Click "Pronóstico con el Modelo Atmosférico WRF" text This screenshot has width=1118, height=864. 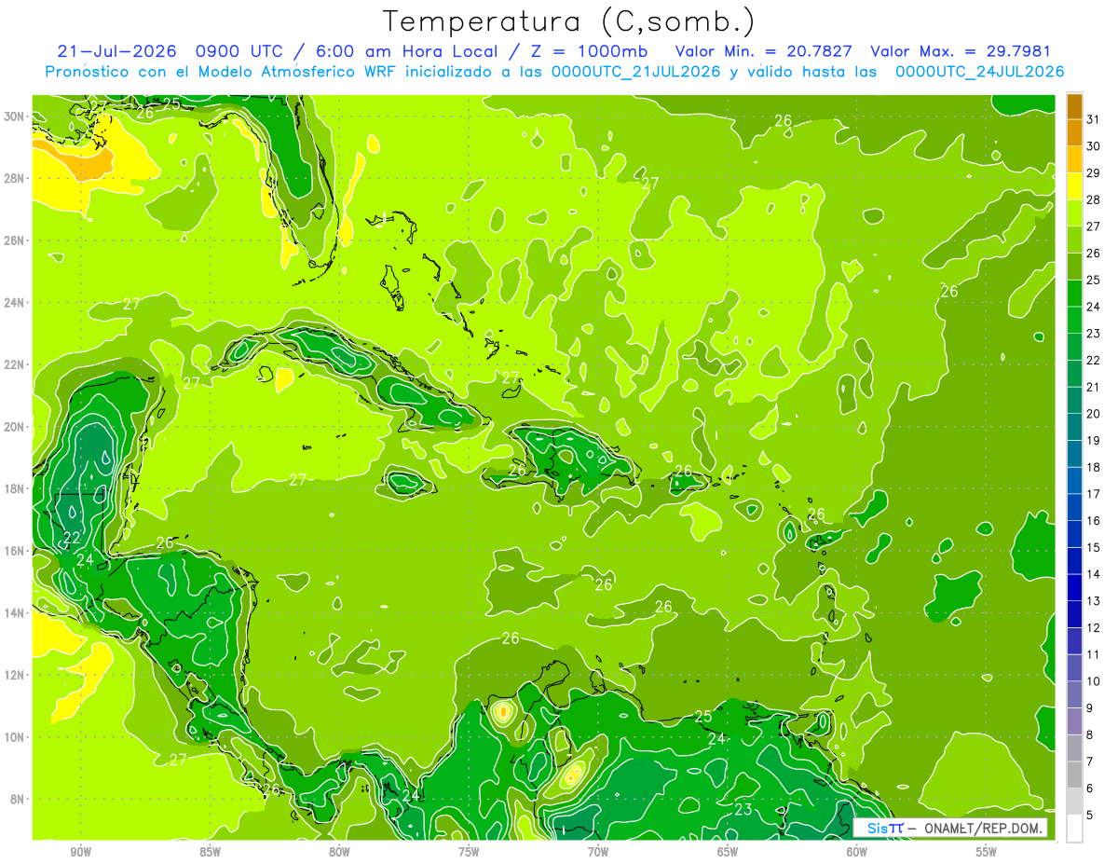221,72
